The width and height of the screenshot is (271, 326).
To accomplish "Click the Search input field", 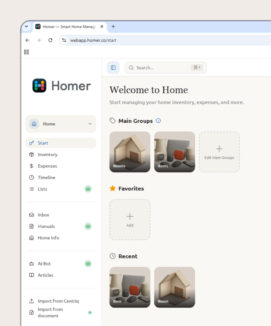I will [165, 68].
